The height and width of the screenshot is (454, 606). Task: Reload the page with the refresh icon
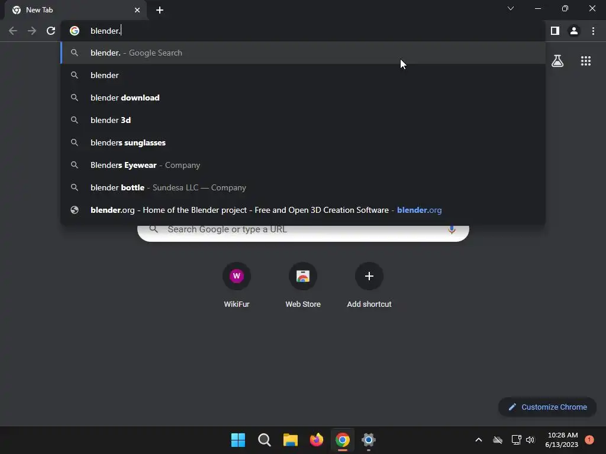[x=51, y=31]
